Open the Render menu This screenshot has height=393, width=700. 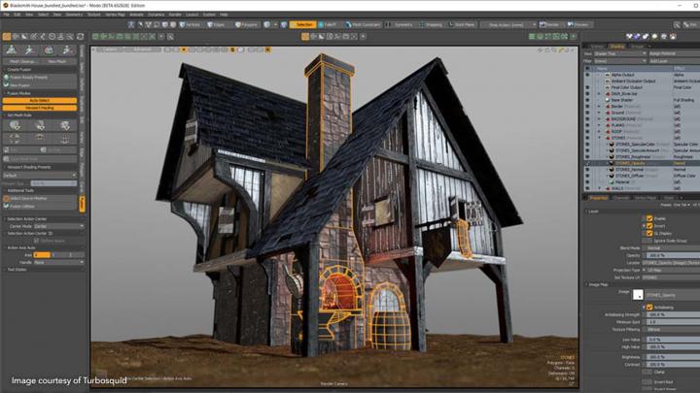pos(175,15)
